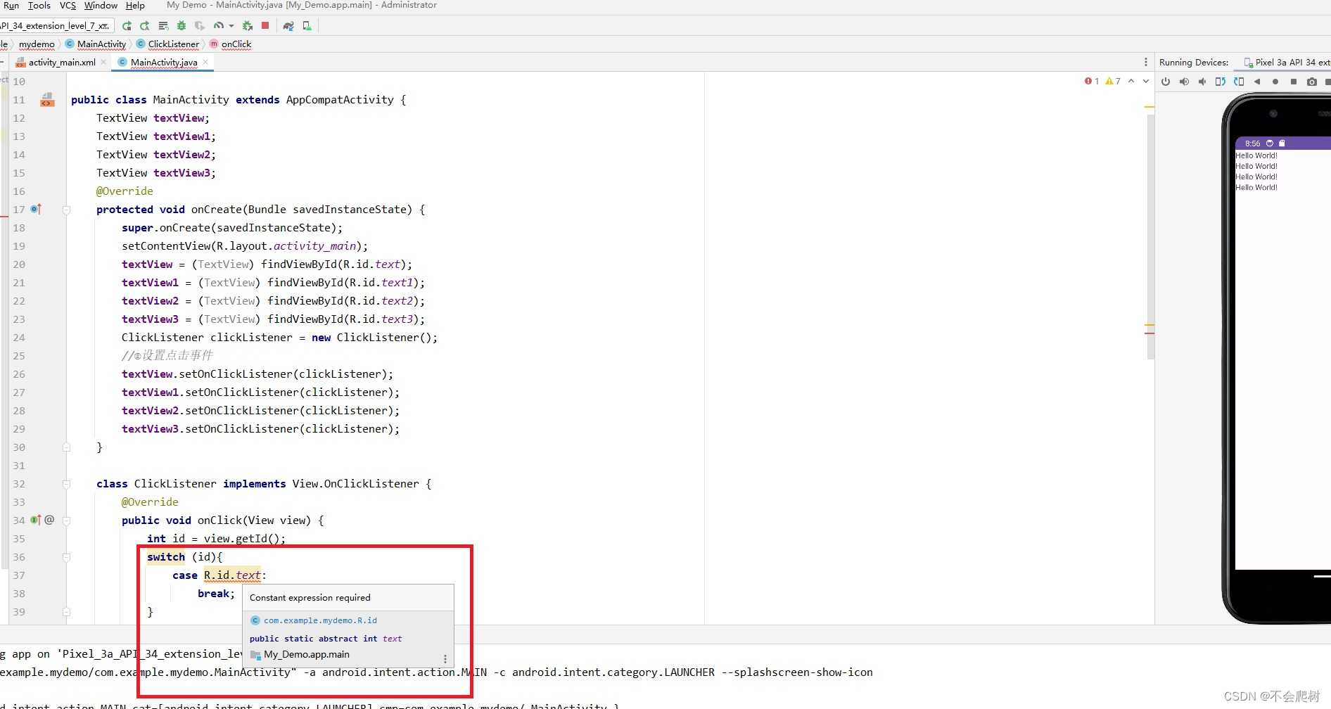
Task: Click mydemo in the breadcrumb bar
Action: (x=37, y=44)
